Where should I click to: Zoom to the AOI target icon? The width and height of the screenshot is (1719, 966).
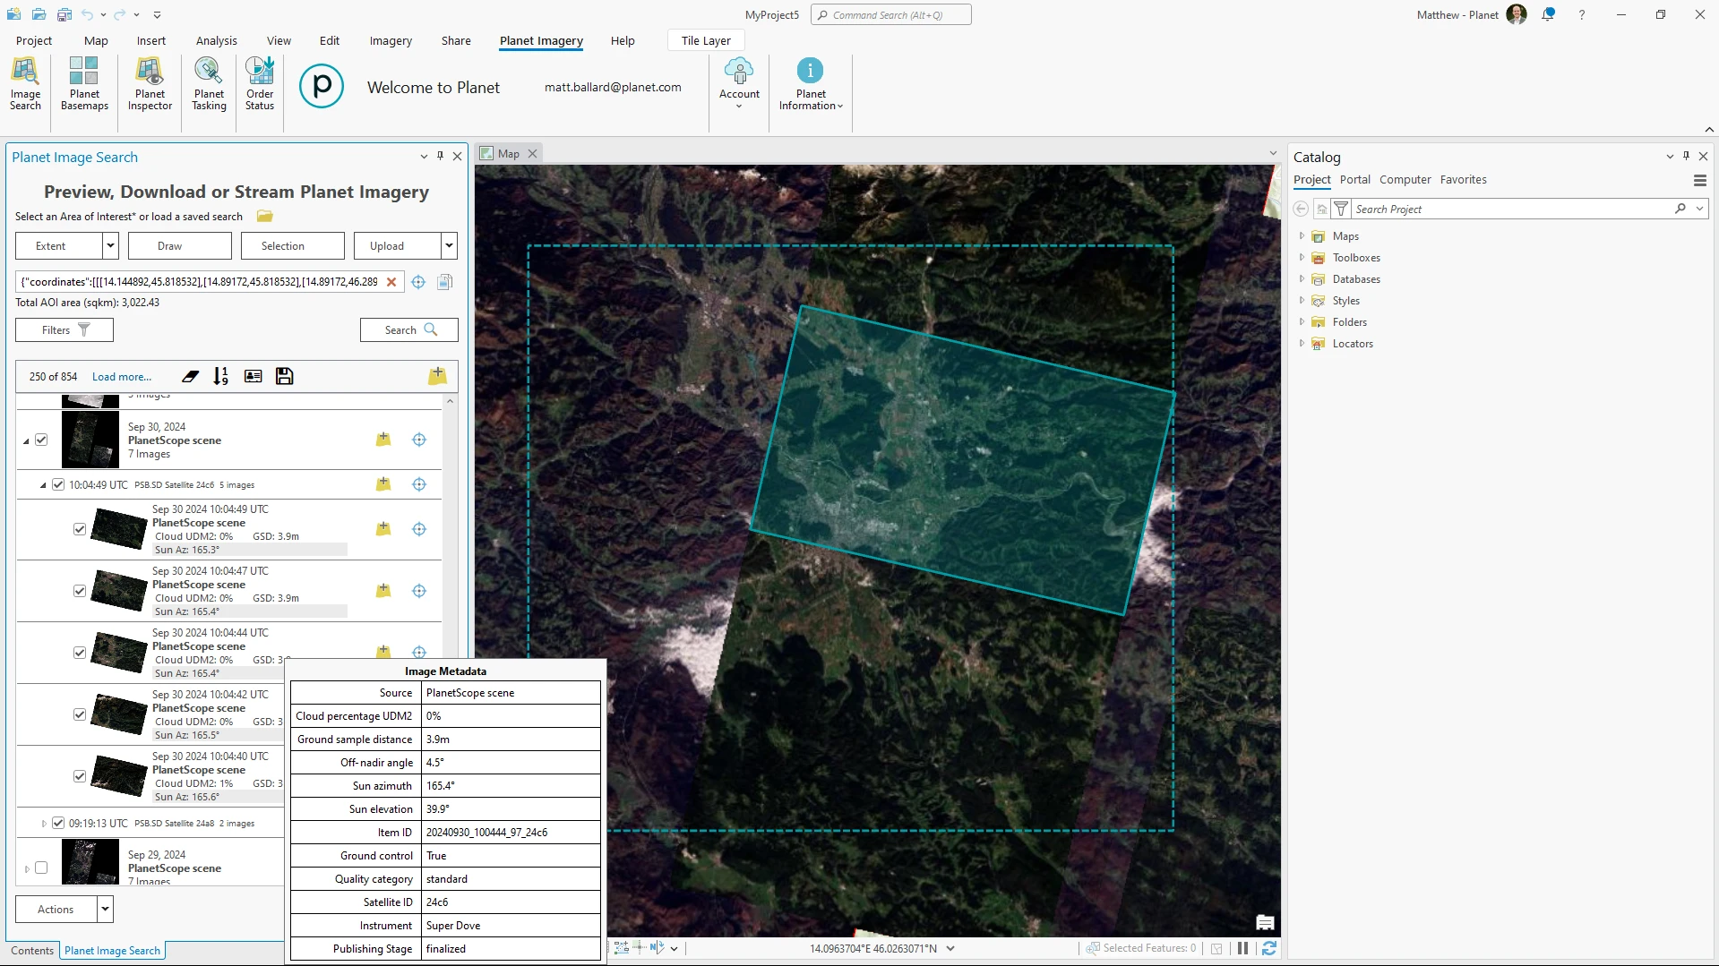click(x=418, y=282)
